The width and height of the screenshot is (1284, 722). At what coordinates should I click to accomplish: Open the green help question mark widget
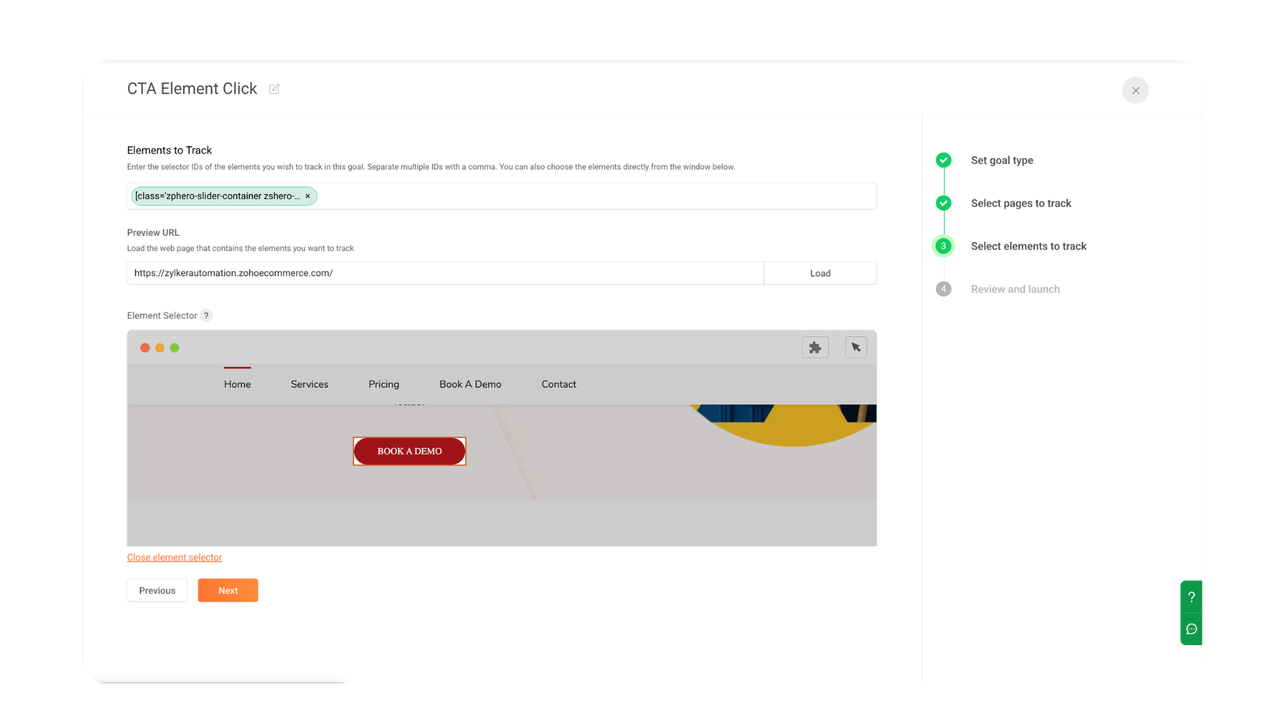1191,597
